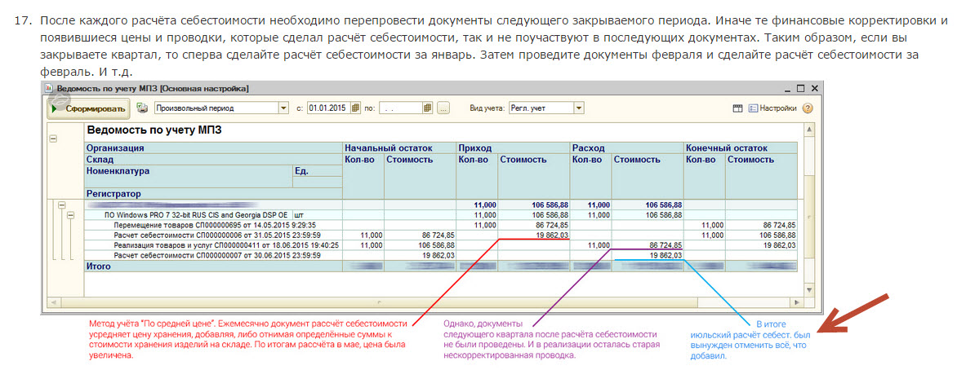Click the Начальный остаток column header
This screenshot has height=370, width=957.
(x=399, y=148)
